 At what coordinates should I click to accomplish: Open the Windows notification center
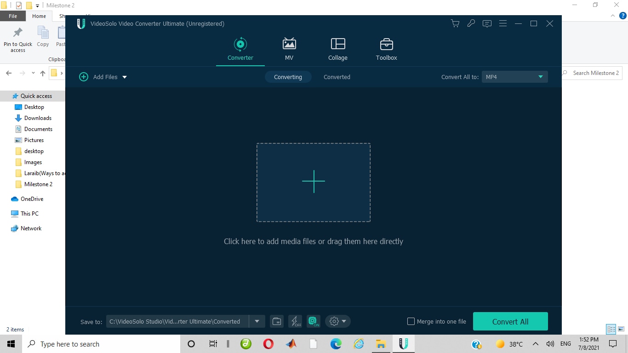click(613, 344)
